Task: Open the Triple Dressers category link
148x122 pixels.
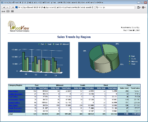Action: pos(15,111)
